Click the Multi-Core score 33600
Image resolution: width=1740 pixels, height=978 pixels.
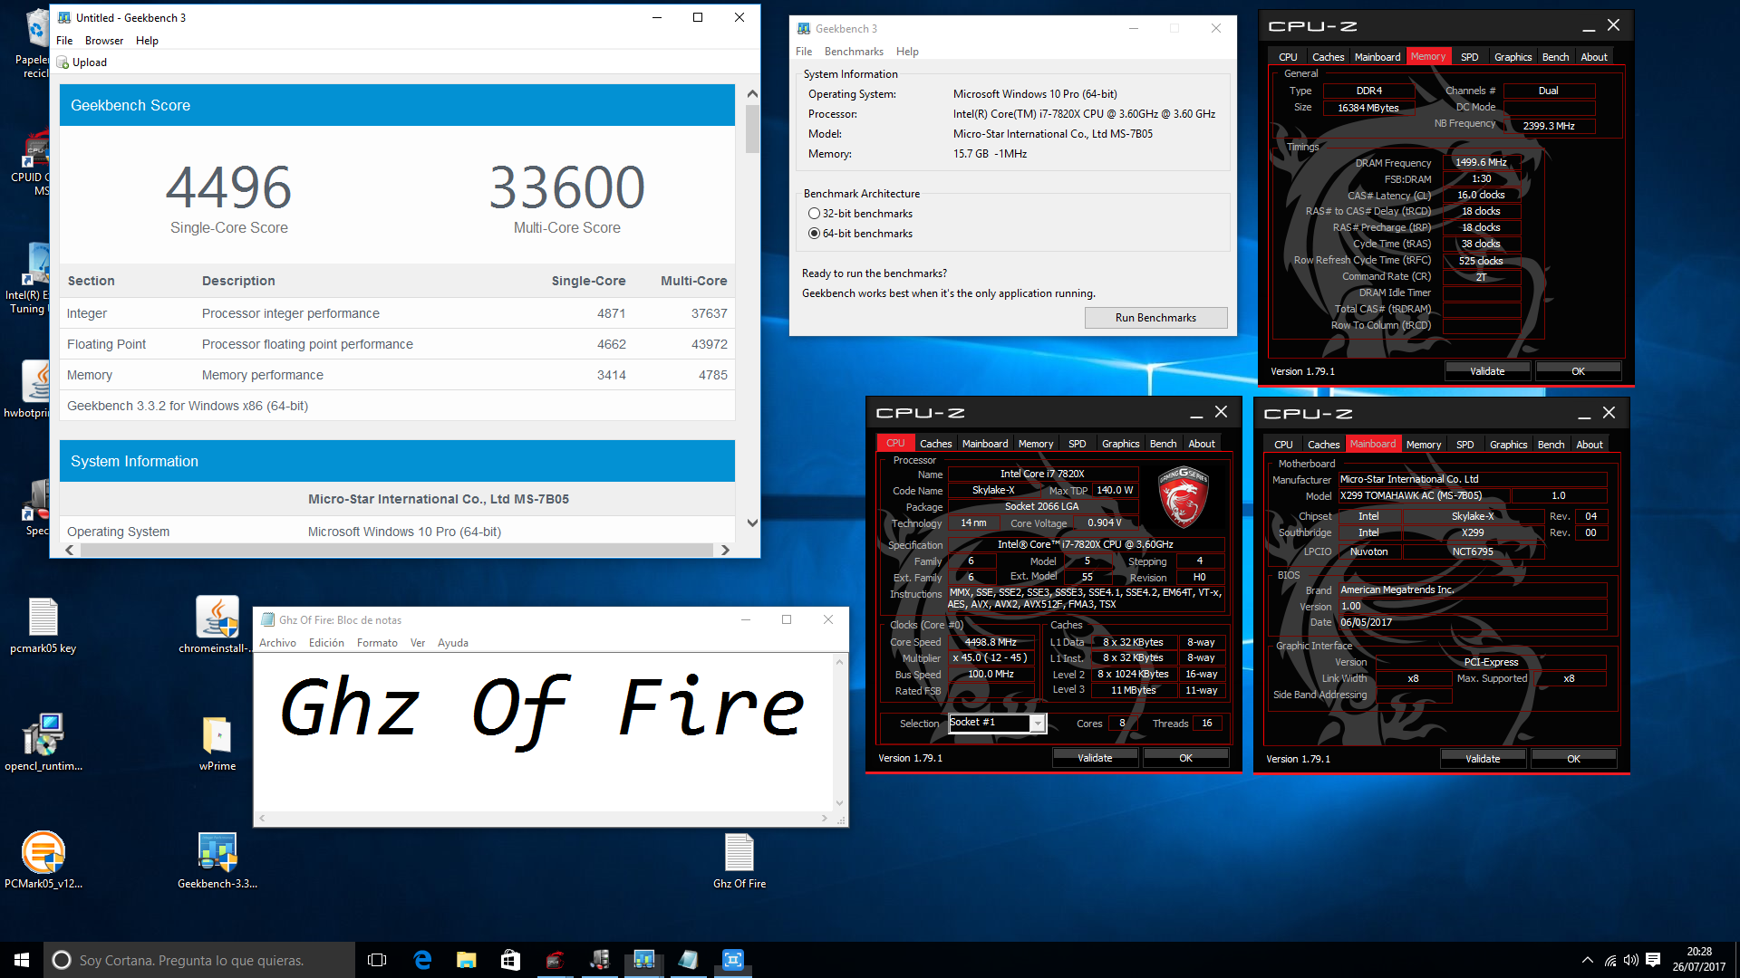tap(567, 187)
